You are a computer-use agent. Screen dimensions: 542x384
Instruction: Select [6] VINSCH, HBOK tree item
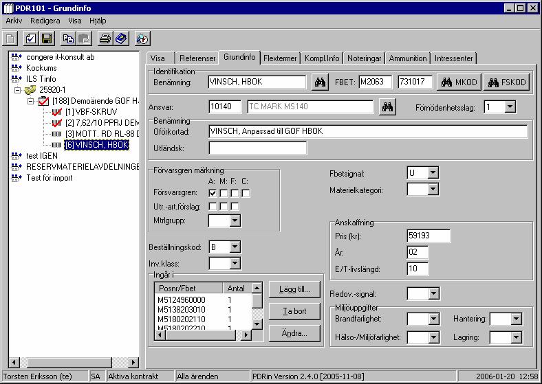point(97,145)
